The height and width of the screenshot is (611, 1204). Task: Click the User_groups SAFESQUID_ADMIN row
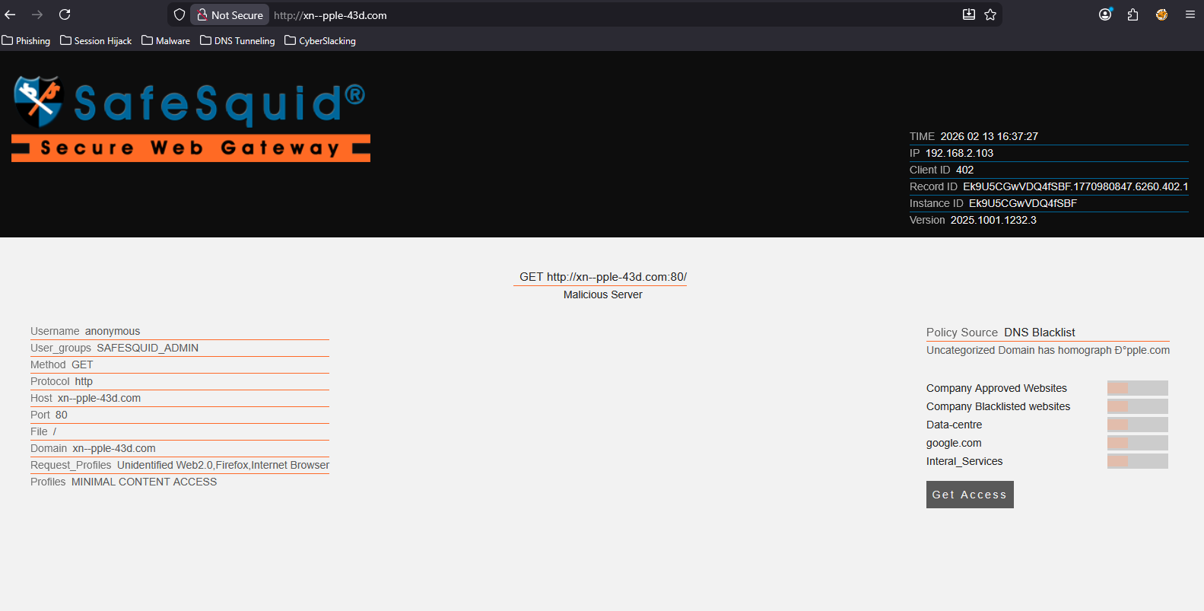[x=179, y=348]
